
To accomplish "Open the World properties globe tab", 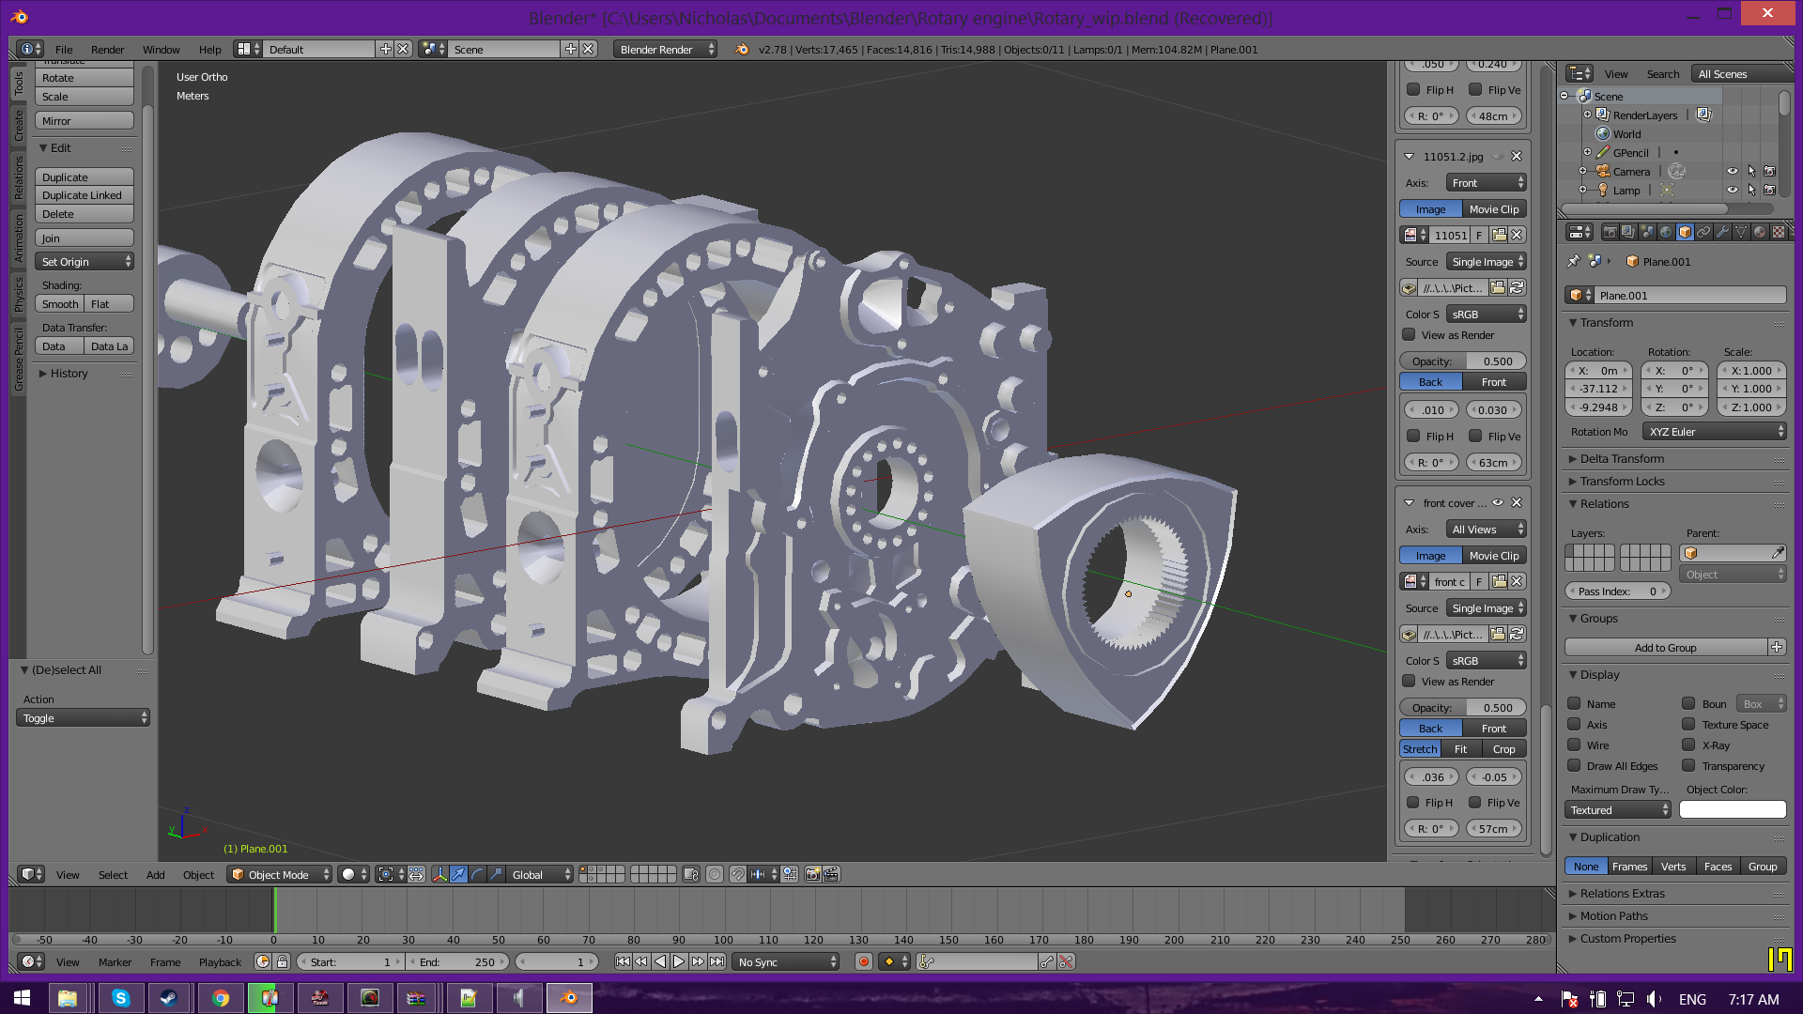I will coord(1666,232).
